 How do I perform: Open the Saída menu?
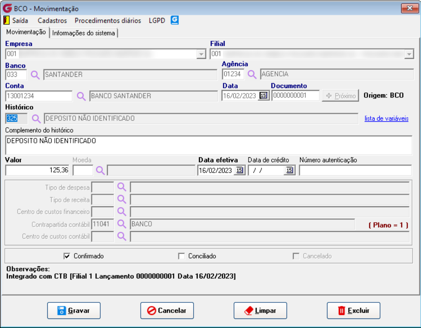pos(20,21)
